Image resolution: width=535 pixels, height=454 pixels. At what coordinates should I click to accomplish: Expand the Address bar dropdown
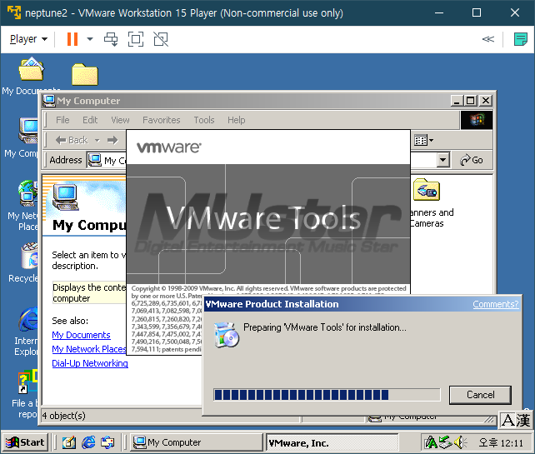(x=442, y=160)
